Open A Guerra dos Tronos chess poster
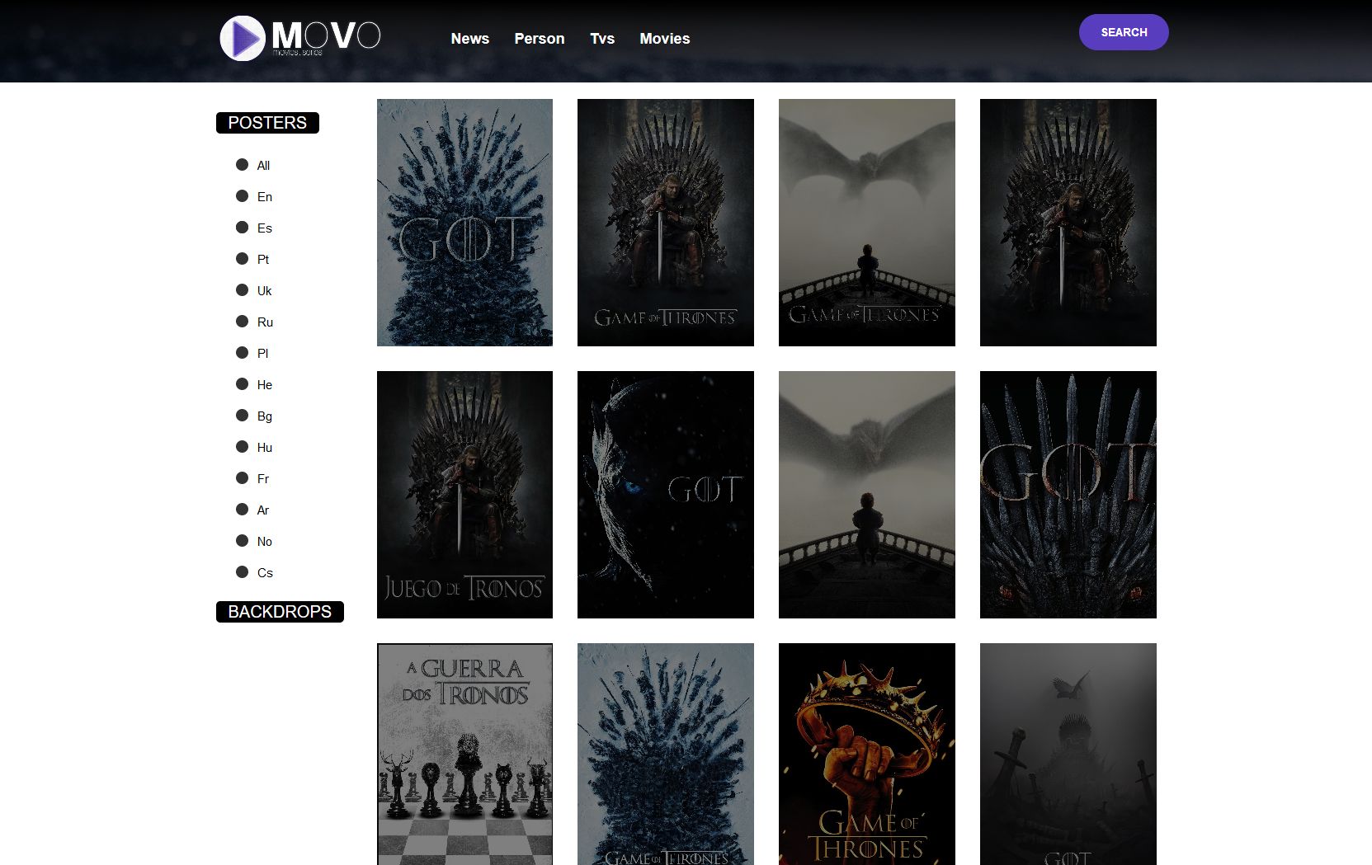Image resolution: width=1372 pixels, height=865 pixels. click(x=464, y=755)
